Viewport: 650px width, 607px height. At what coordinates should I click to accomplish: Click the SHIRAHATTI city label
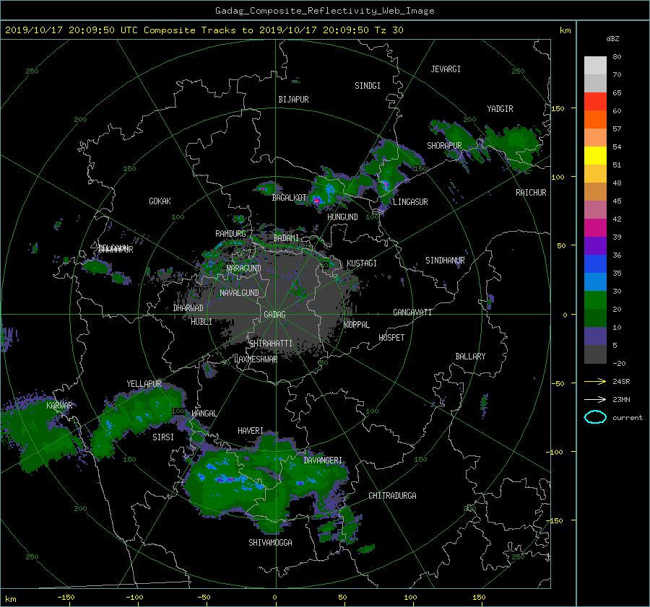(x=271, y=343)
